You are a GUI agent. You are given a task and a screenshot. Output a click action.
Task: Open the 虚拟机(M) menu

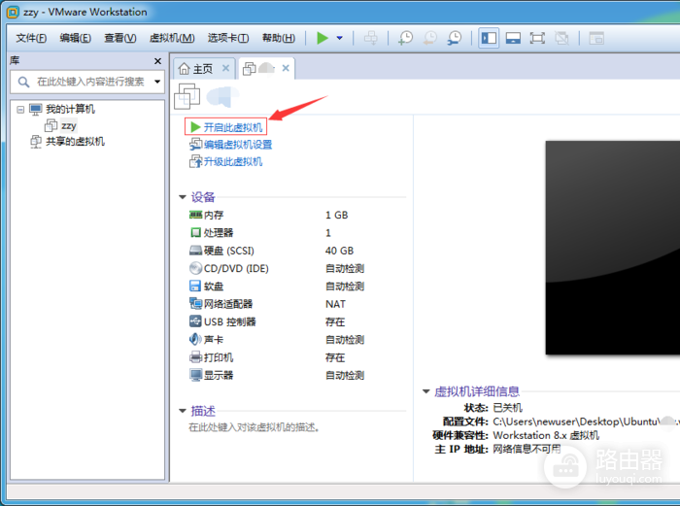coord(172,38)
